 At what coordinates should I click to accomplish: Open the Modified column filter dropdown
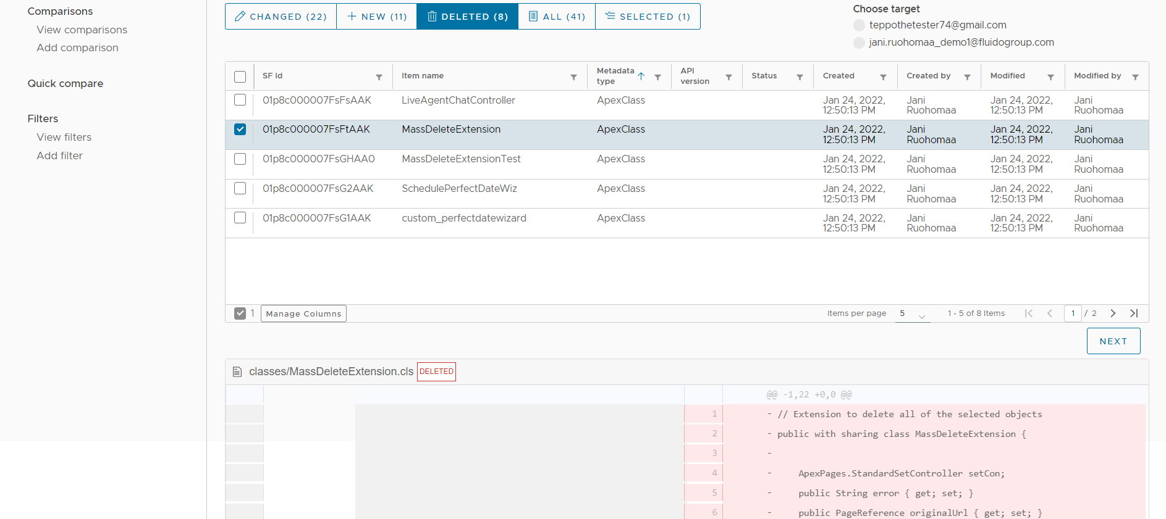pos(1050,77)
